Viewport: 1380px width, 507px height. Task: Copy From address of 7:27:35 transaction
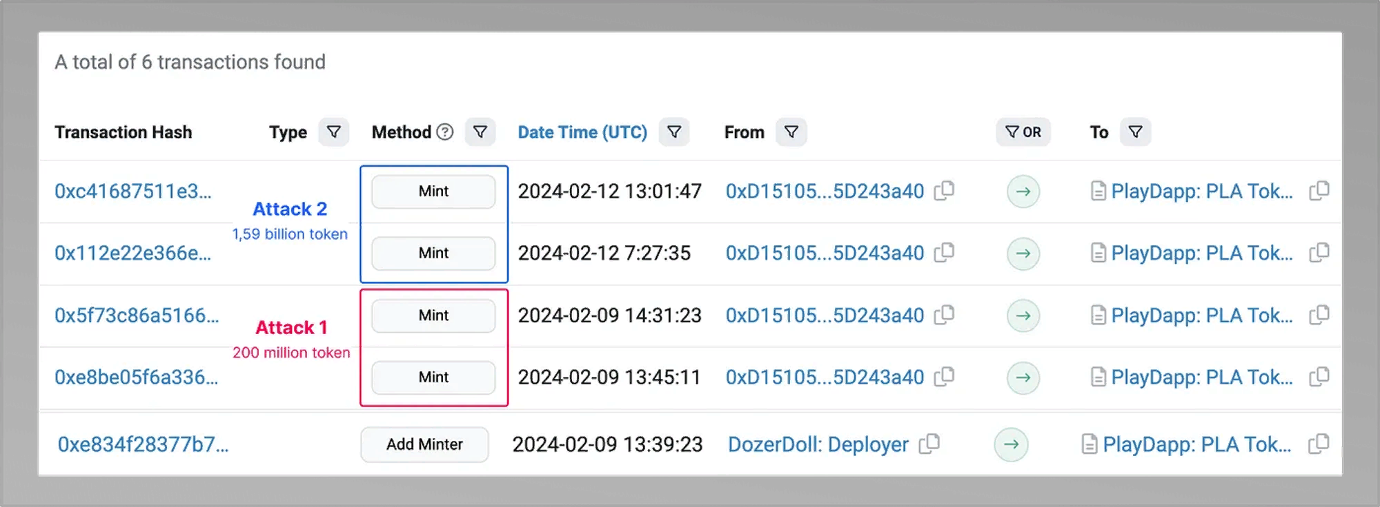click(x=944, y=253)
